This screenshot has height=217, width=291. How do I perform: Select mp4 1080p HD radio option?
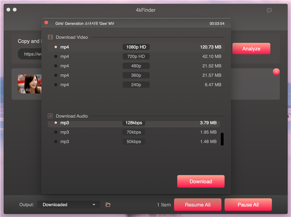[x=56, y=47]
